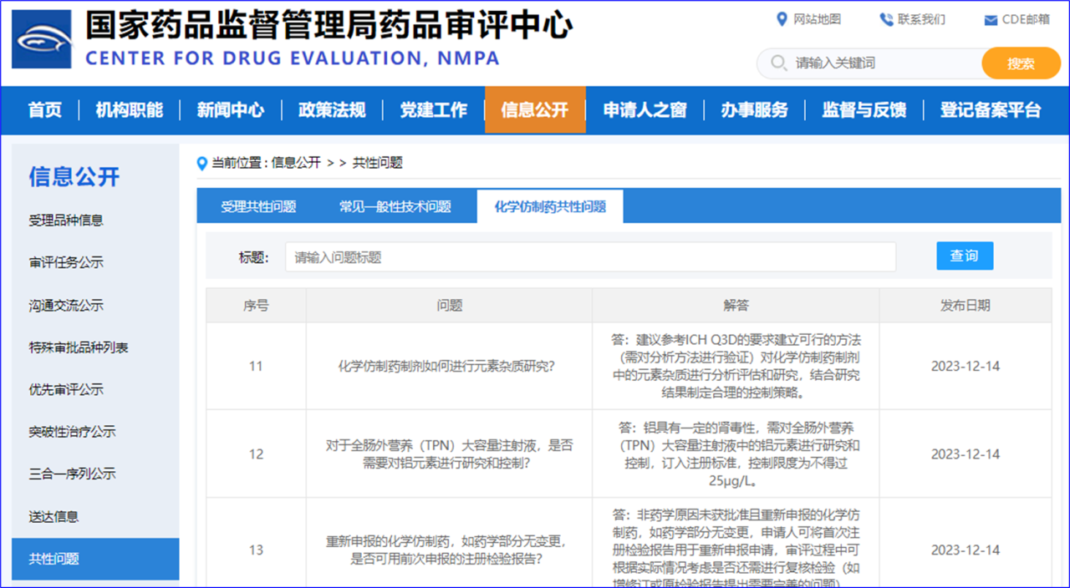Go to 首页 in navigation bar
Image resolution: width=1070 pixels, height=588 pixels.
[45, 109]
